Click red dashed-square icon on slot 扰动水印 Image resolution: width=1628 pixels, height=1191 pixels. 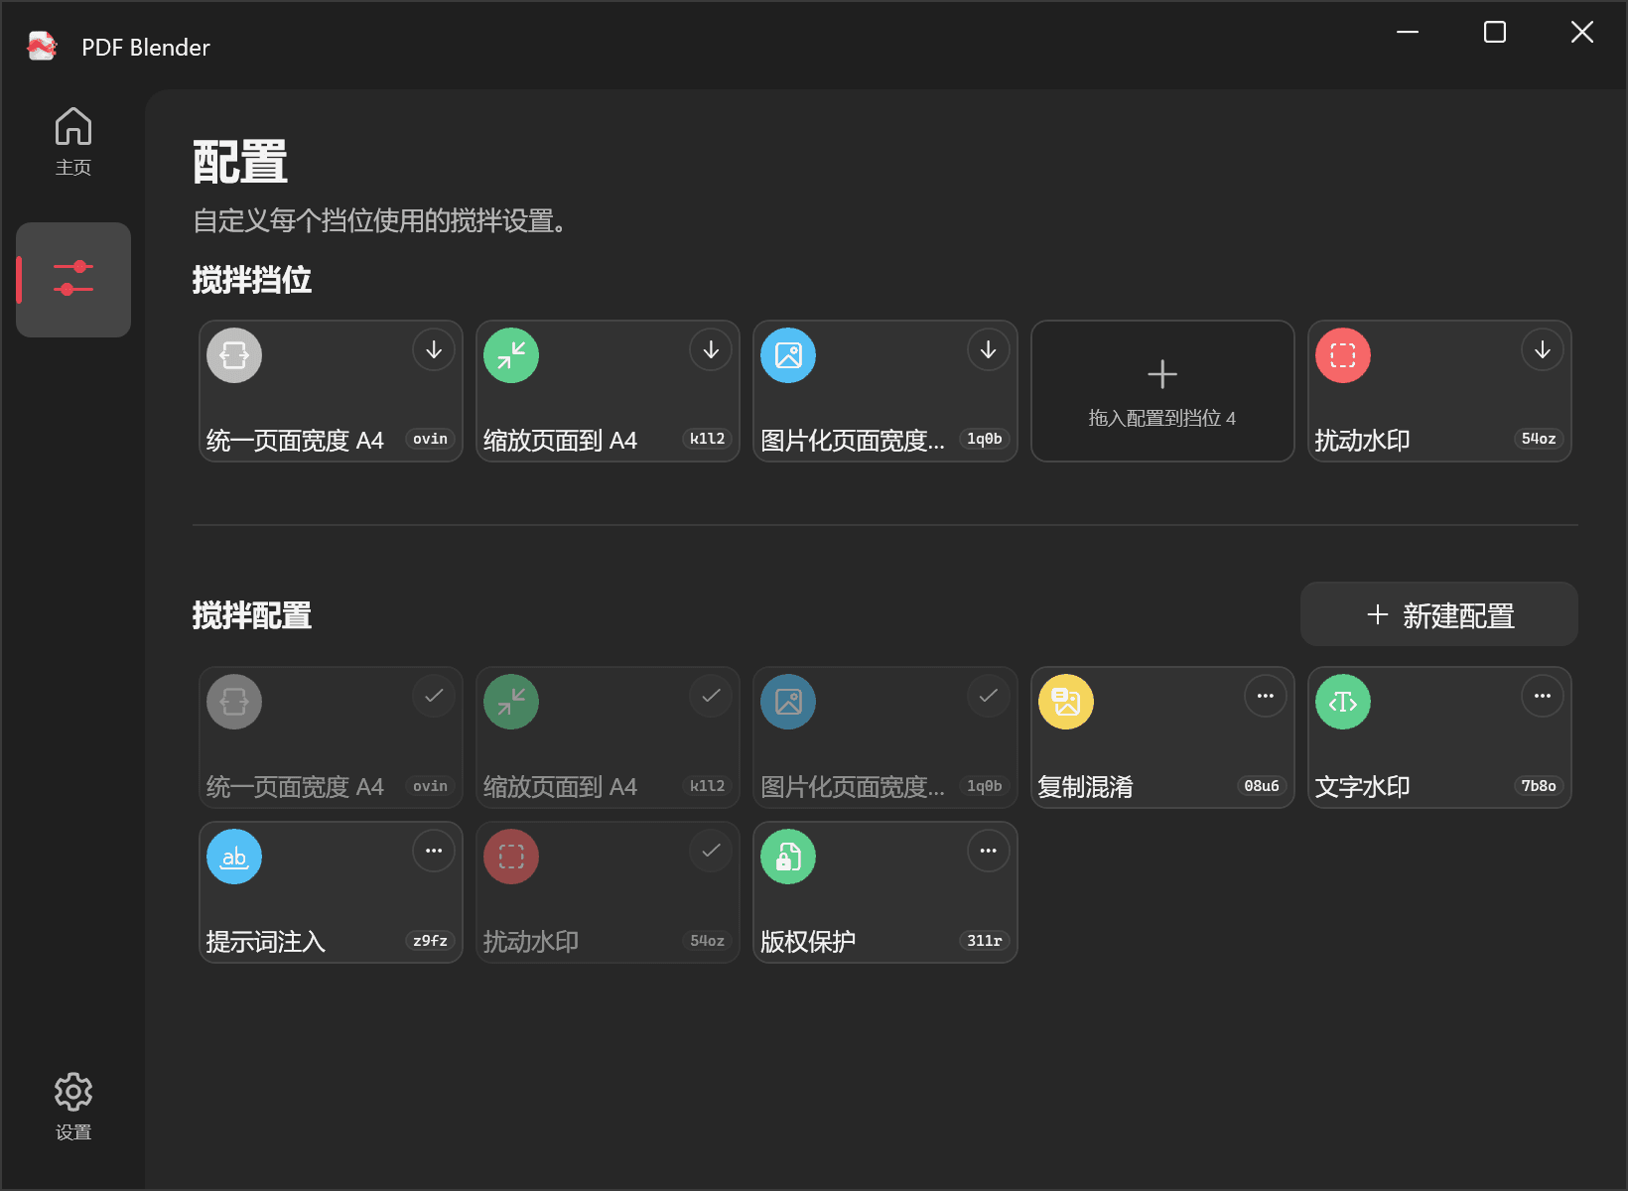coord(1343,355)
